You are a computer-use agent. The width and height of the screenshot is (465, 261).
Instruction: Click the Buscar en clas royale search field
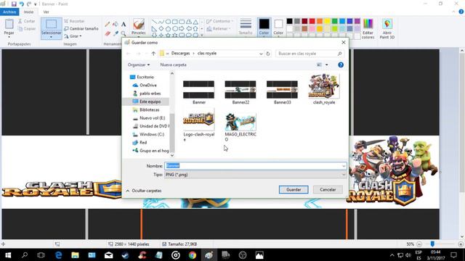point(310,54)
